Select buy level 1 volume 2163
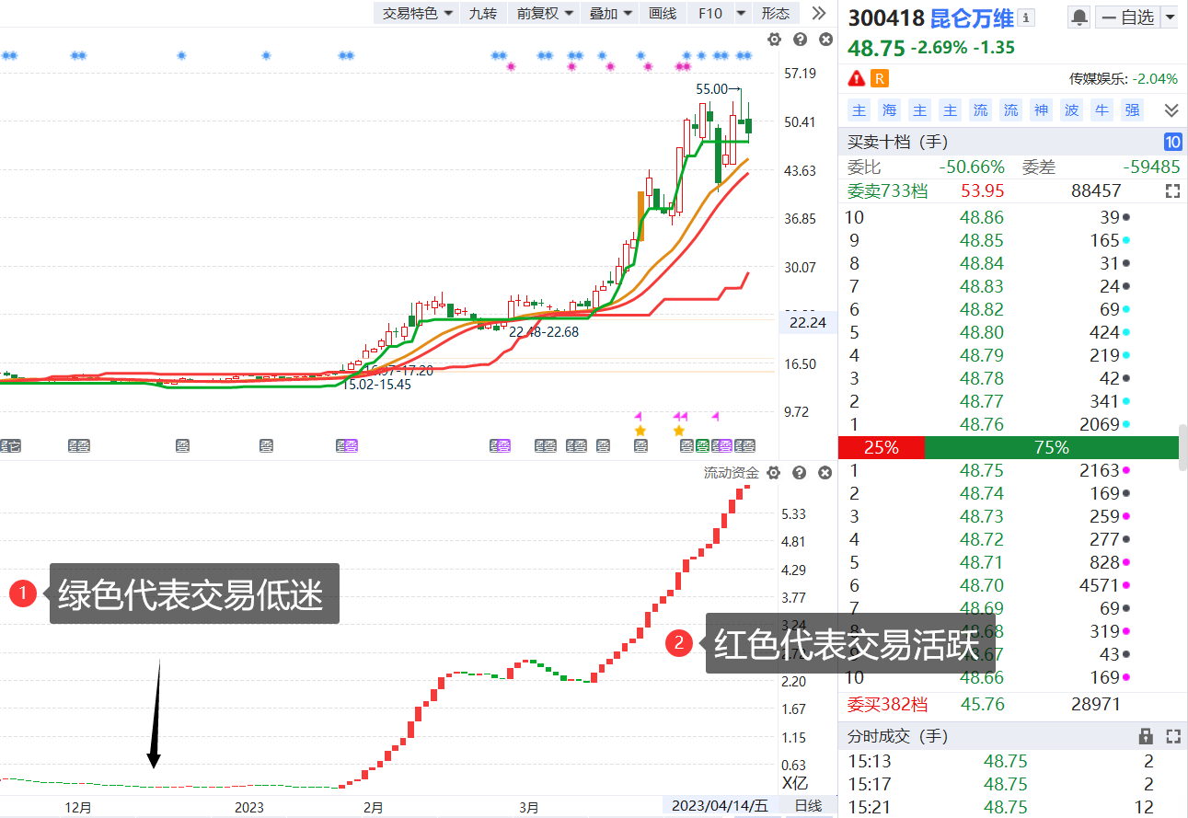The image size is (1188, 818). pyautogui.click(x=1098, y=470)
